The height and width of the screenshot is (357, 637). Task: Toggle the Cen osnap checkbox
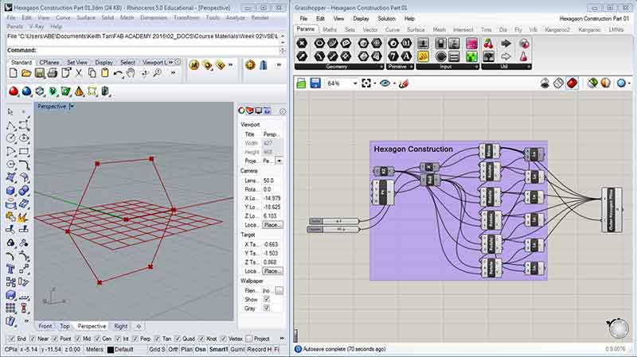click(x=97, y=339)
